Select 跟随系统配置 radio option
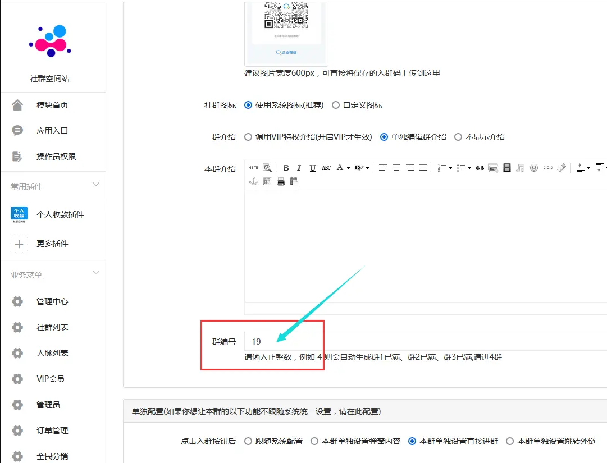This screenshot has height=463, width=607. 248,441
